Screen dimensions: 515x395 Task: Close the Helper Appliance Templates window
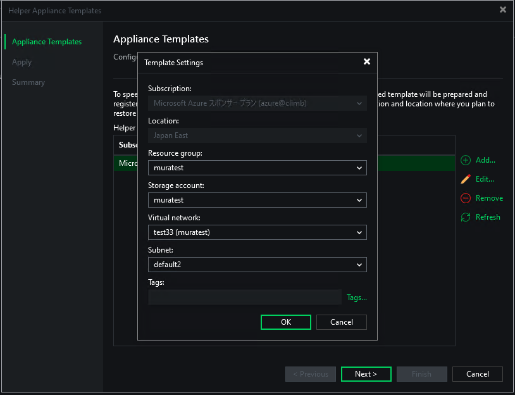503,10
